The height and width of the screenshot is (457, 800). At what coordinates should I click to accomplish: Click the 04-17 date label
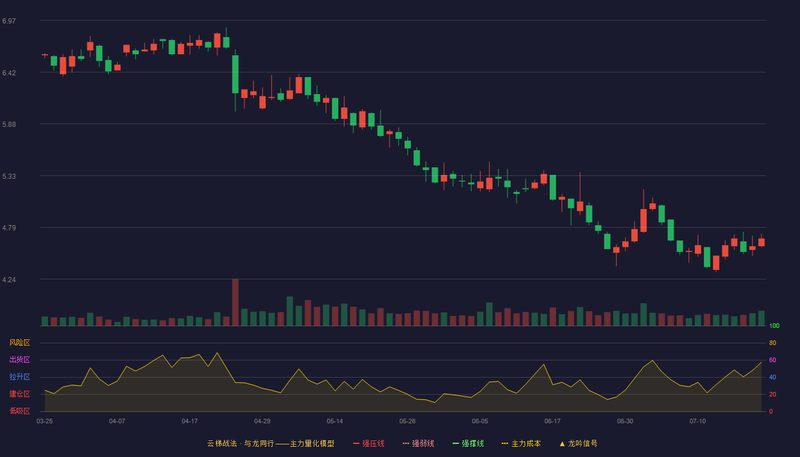tap(190, 421)
